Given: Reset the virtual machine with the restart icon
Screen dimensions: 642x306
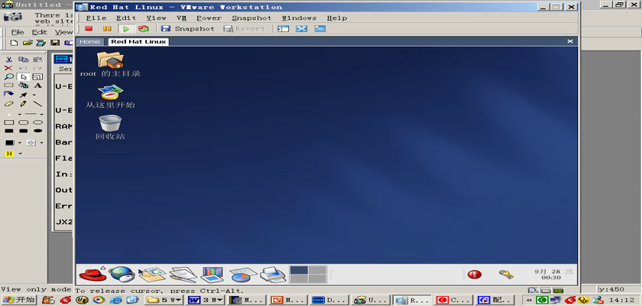Looking at the screenshot, I should (144, 28).
